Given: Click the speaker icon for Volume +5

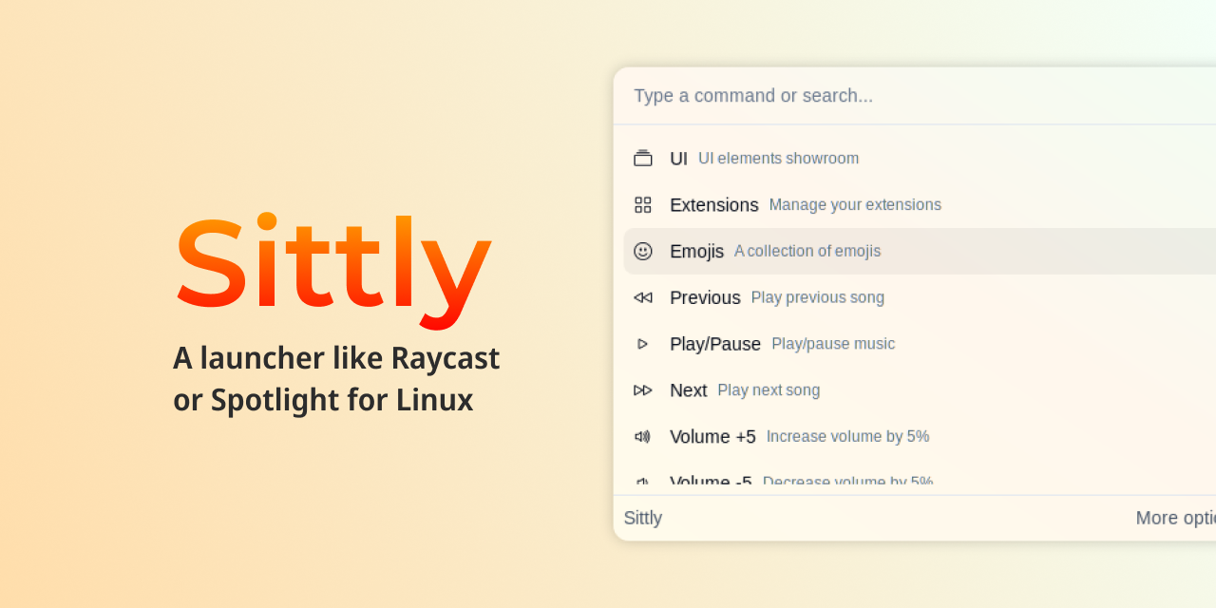Looking at the screenshot, I should (643, 436).
